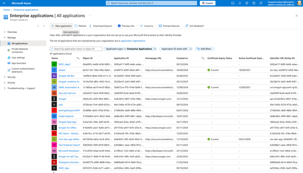The width and height of the screenshot is (303, 173).
Task: Open the Application type filter pill
Action: tap(129, 49)
